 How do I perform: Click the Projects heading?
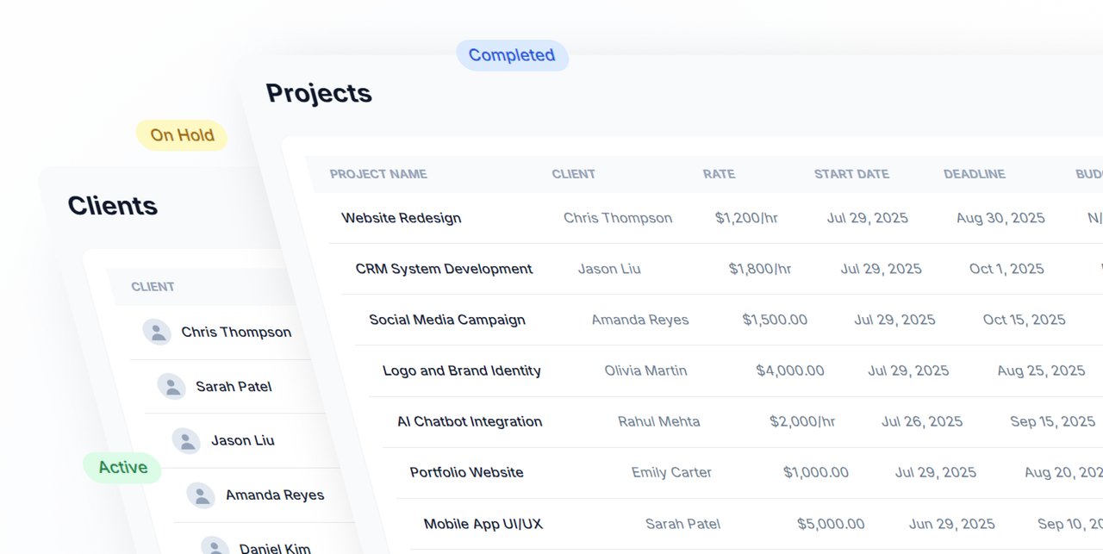point(319,93)
